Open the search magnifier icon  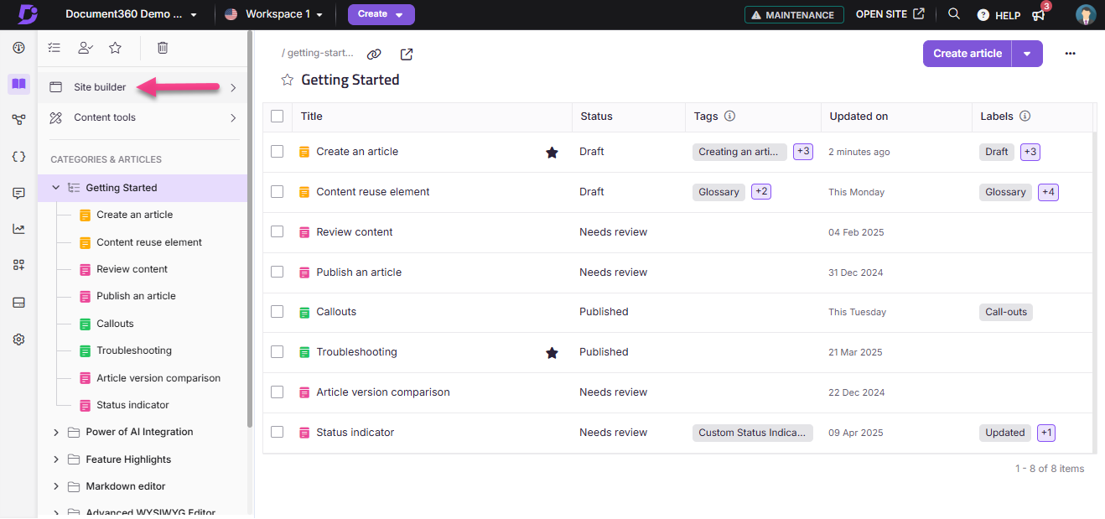[x=953, y=14]
